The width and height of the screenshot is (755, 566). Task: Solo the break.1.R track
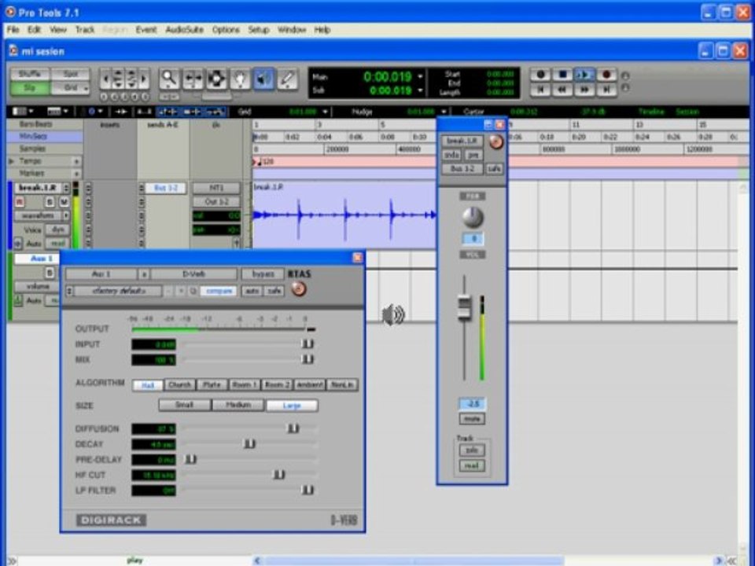coord(50,202)
